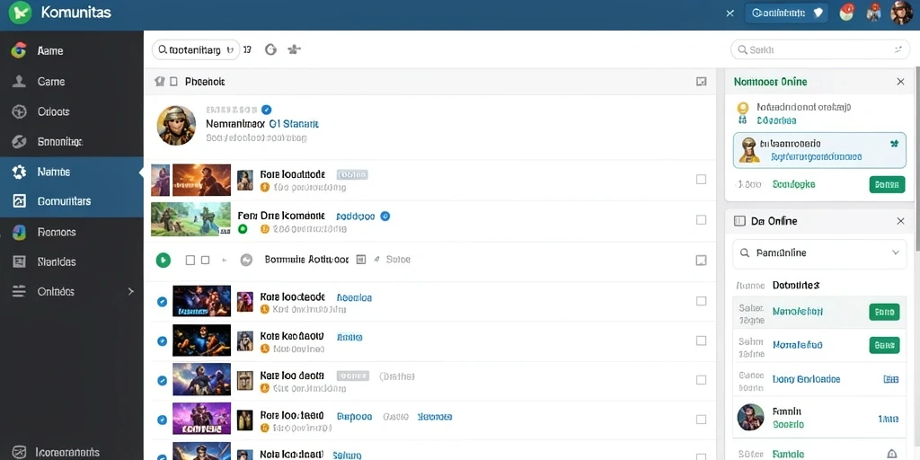Tick the checkbox ending the row tagged Bapooo
920x460 pixels.
click(701, 420)
